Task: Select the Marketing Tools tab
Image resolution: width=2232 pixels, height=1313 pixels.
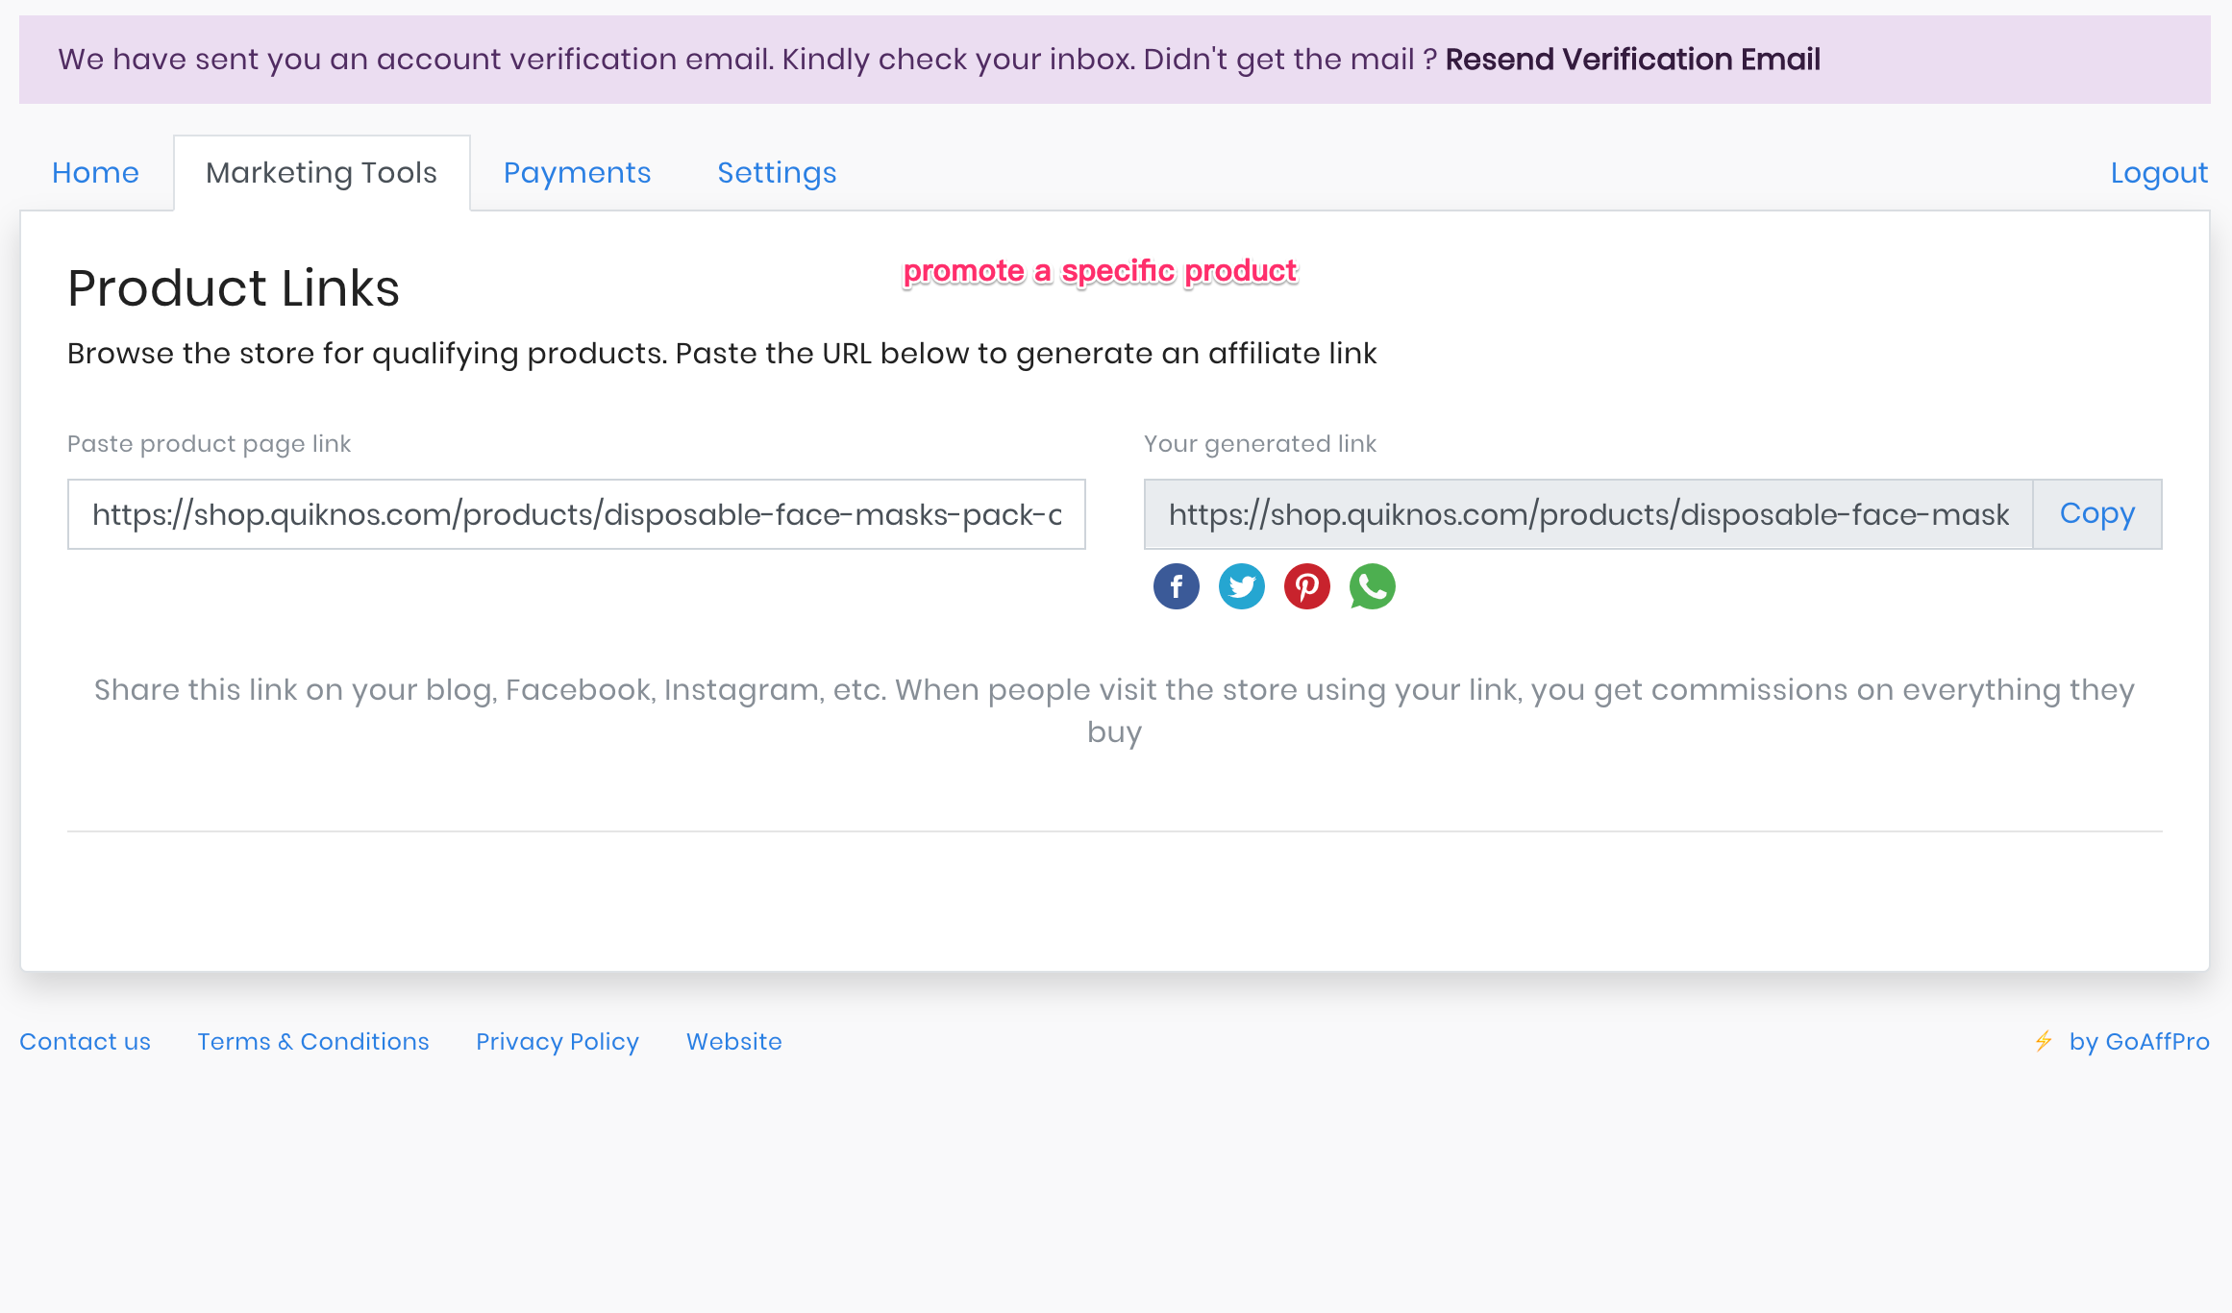Action: (x=321, y=173)
